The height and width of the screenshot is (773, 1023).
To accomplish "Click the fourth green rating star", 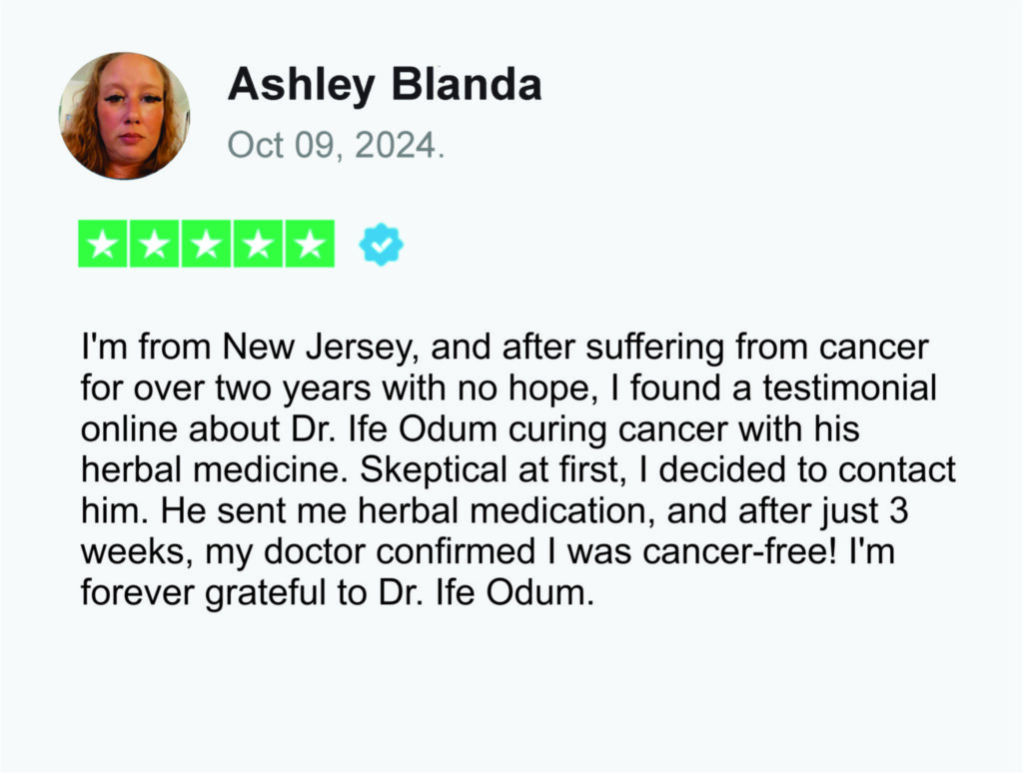I will pyautogui.click(x=258, y=244).
